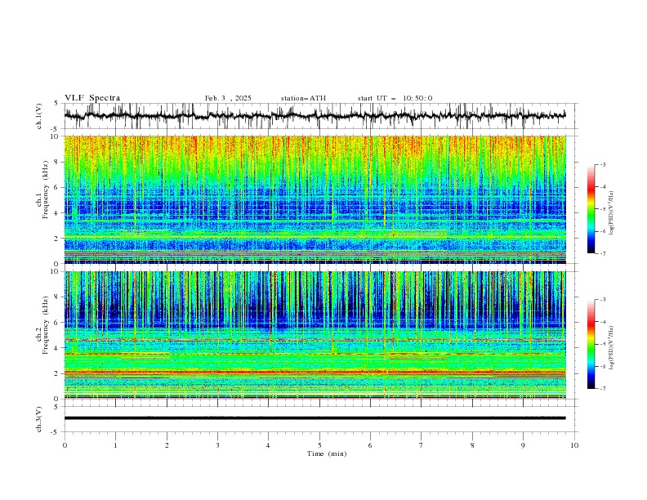Click the time axis tick label '7'
This screenshot has height=500, width=647.
422,445
